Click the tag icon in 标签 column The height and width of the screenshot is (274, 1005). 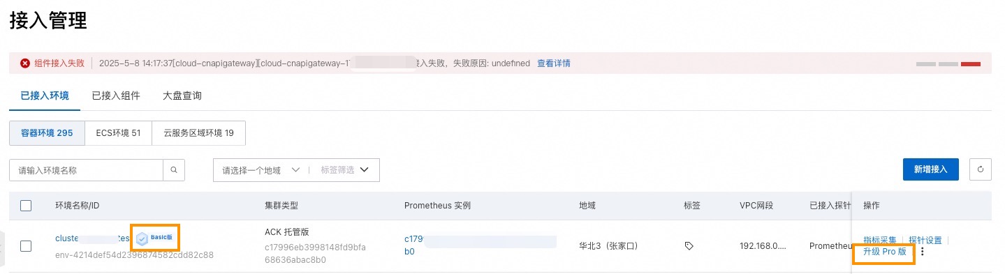pyautogui.click(x=689, y=246)
